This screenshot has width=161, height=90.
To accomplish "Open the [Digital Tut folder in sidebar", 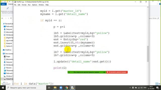I will coord(8,38).
